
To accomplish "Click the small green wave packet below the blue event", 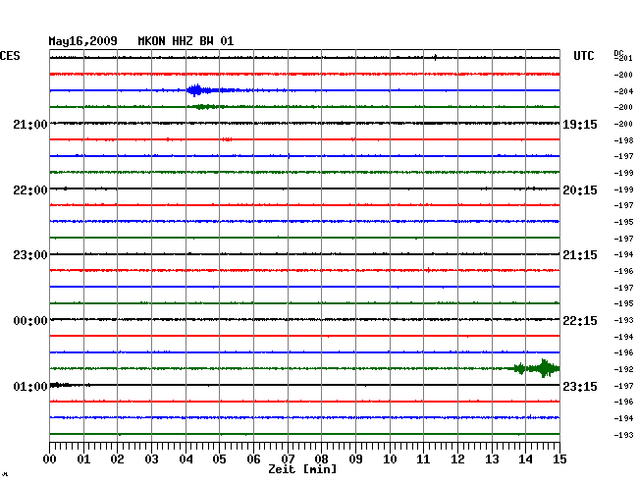I will [x=208, y=107].
